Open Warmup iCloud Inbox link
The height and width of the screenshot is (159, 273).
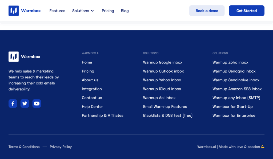pyautogui.click(x=162, y=89)
